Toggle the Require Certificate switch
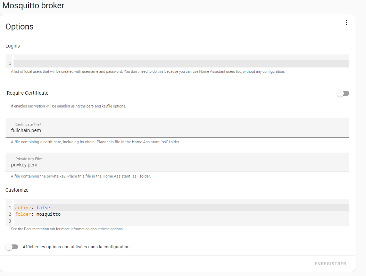Screen dimensions: 366x276 [343, 93]
